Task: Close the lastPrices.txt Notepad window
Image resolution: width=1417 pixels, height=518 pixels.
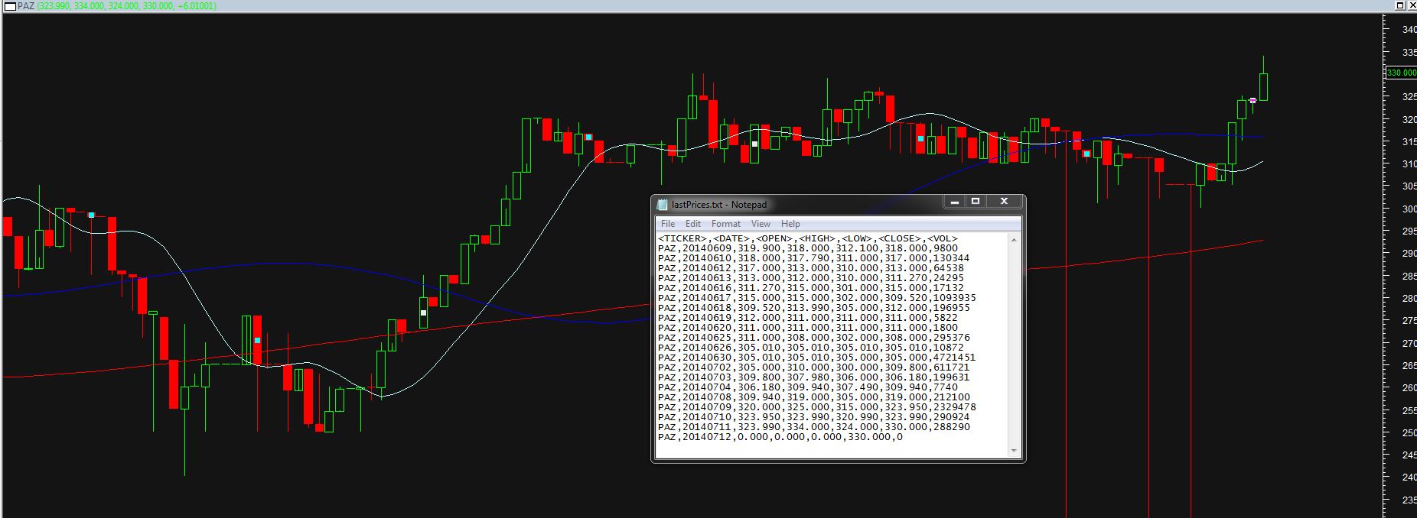Action: [x=1004, y=202]
